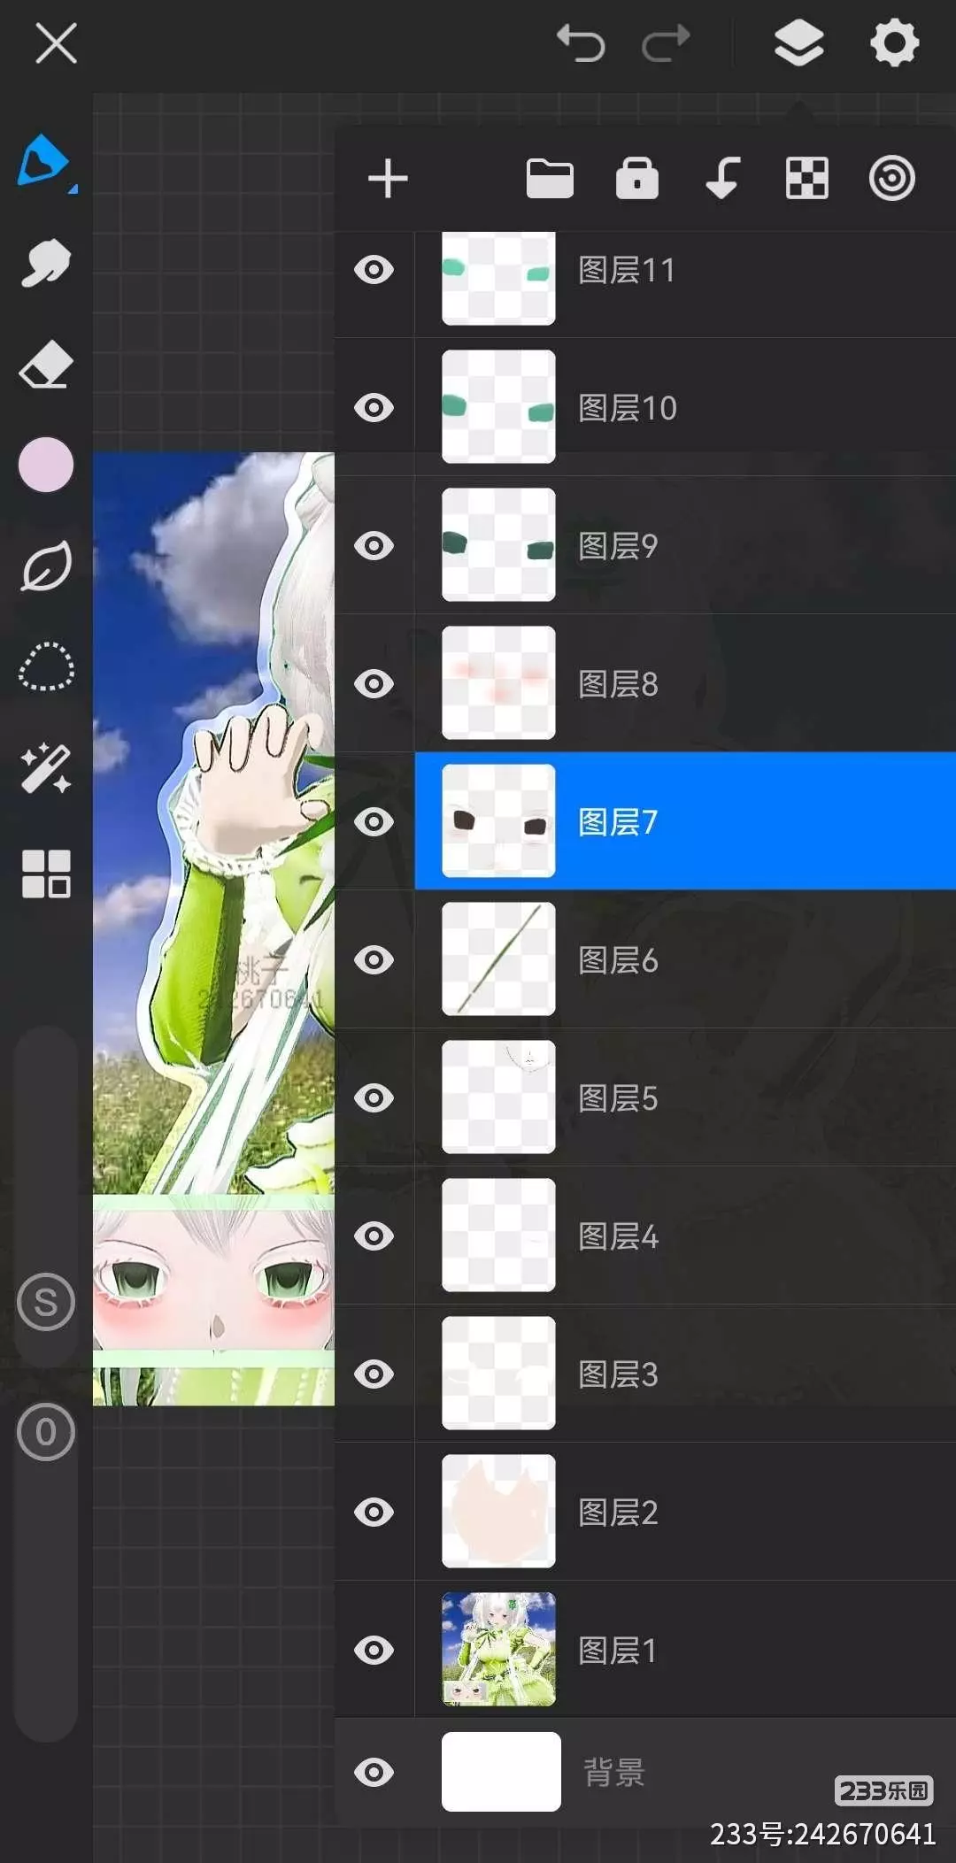Select the pencil brush tool
The height and width of the screenshot is (1863, 956).
click(x=44, y=161)
